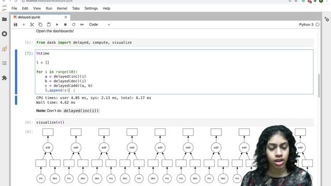Click into the visualize(*l) code cell
Viewport: 331px width, 186px height.
[x=174, y=122]
